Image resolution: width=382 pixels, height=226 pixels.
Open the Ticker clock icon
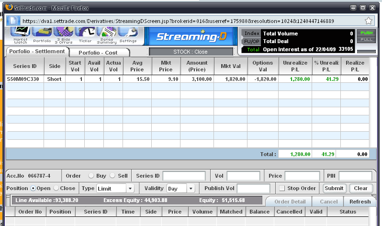(85, 35)
